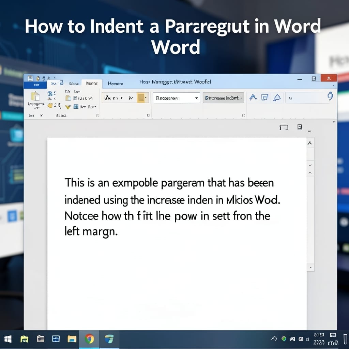
Task: Open the yellow File Explorer folder on taskbar
Action: 72,339
